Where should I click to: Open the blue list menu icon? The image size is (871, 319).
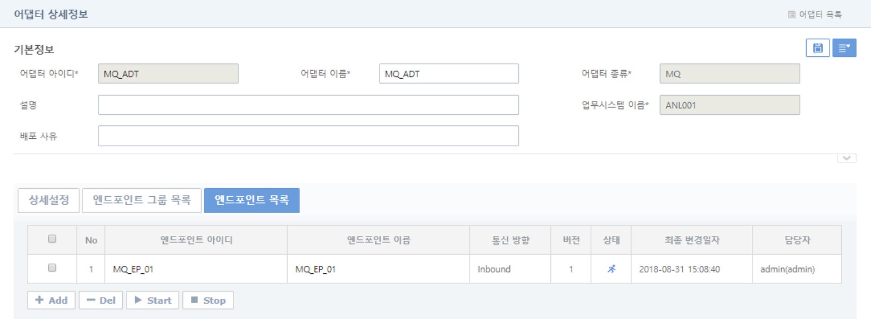click(844, 48)
